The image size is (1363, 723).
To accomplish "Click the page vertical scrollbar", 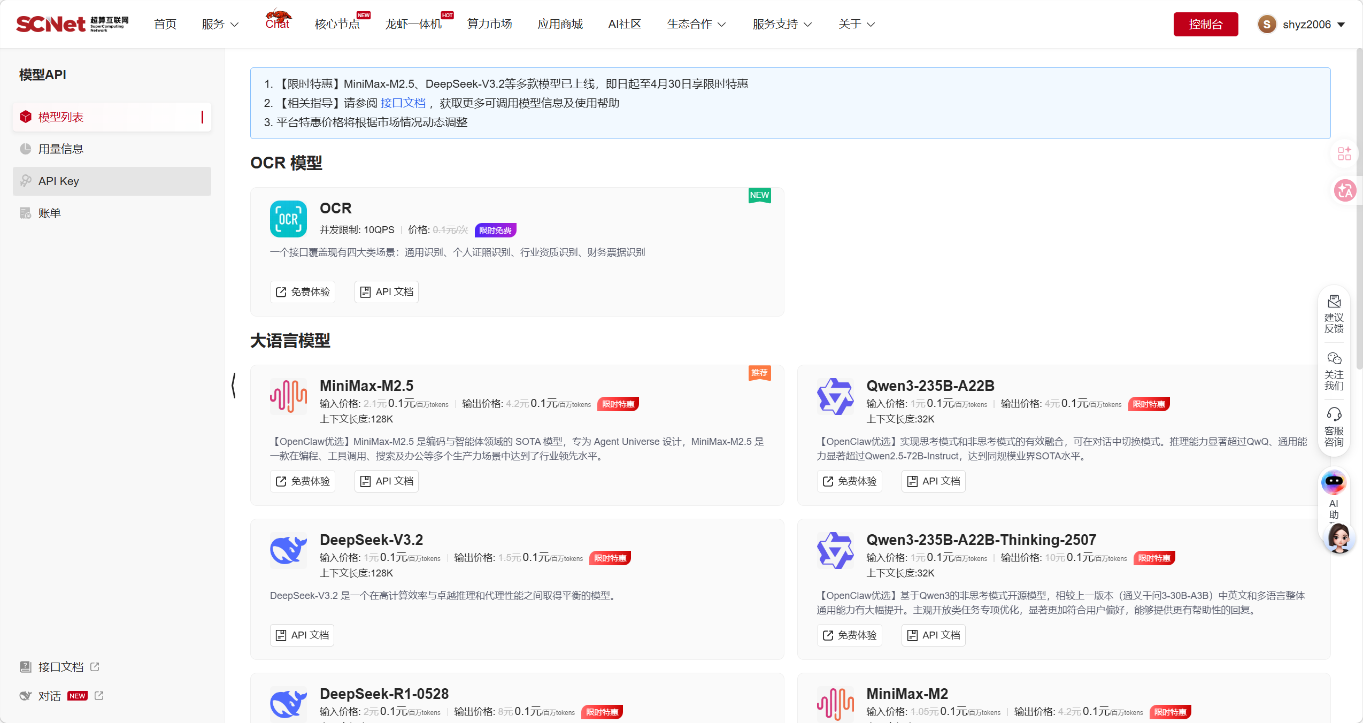I will pyautogui.click(x=1359, y=209).
